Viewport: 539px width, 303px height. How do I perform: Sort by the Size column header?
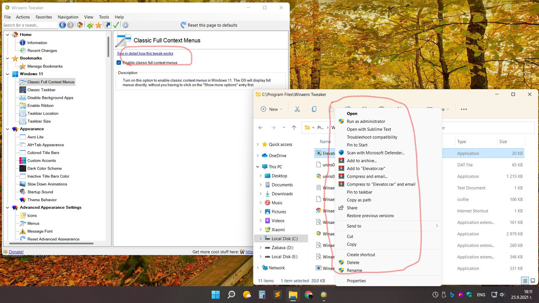pyautogui.click(x=503, y=142)
